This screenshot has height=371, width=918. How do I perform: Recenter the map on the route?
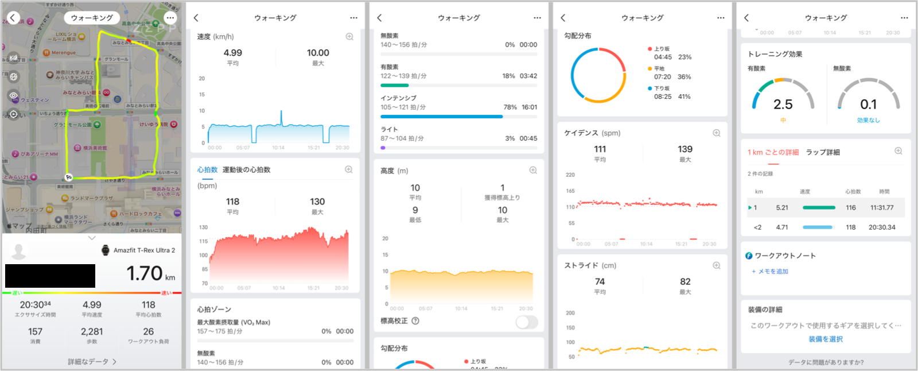click(14, 114)
